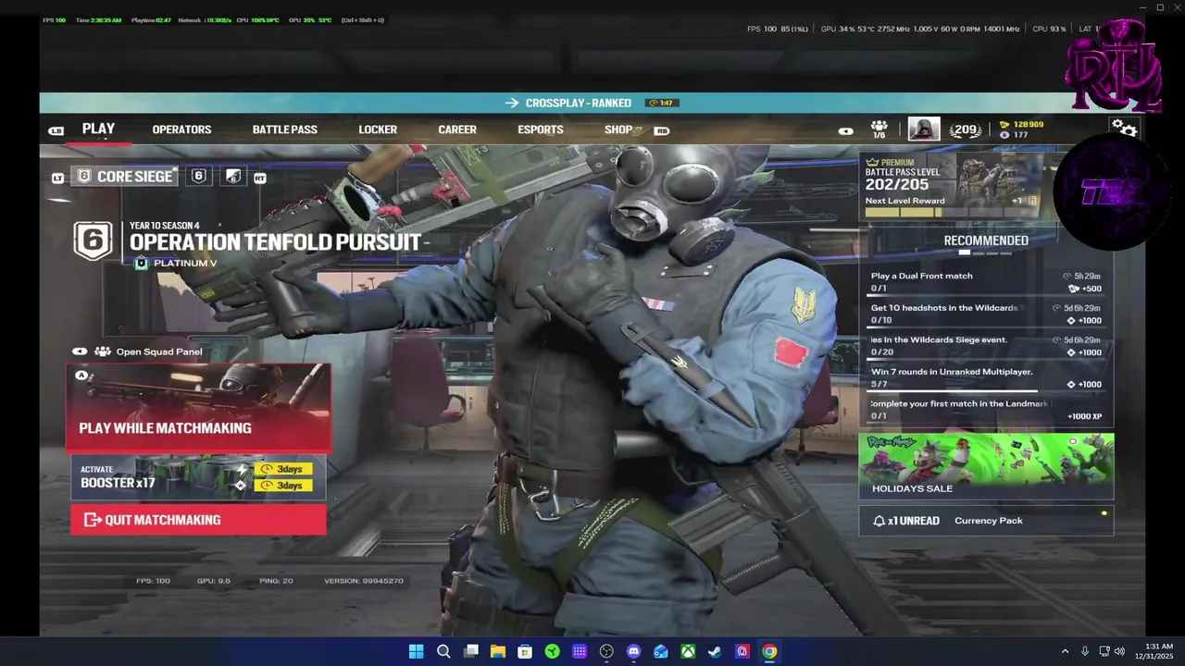Go to the Locker tab

pyautogui.click(x=378, y=129)
